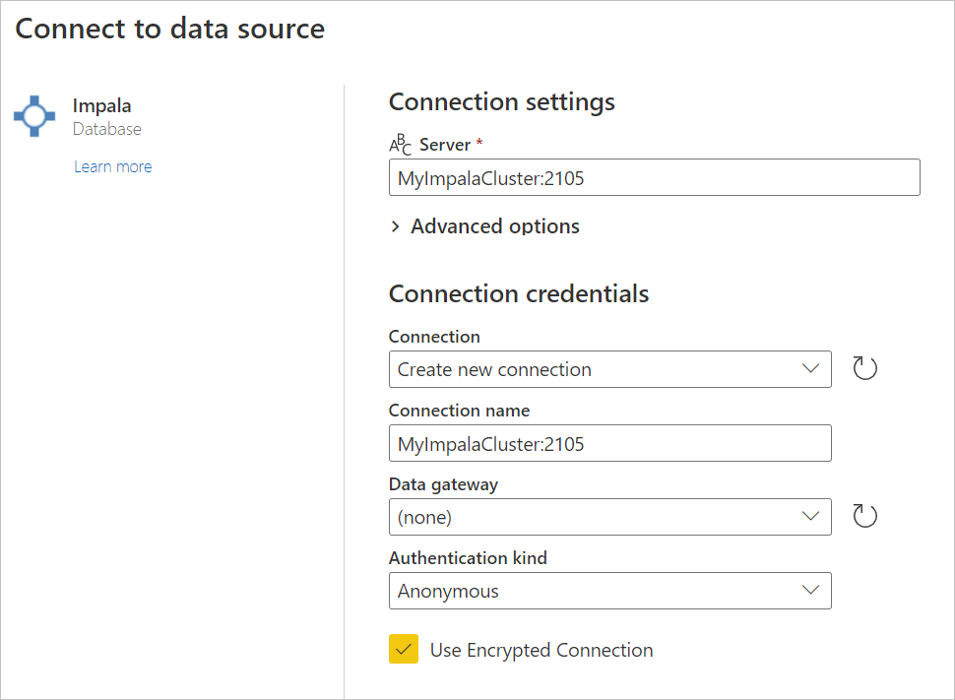Open the Authentication kind dropdown showing Anonymous
Viewport: 955px width, 700px height.
[610, 590]
